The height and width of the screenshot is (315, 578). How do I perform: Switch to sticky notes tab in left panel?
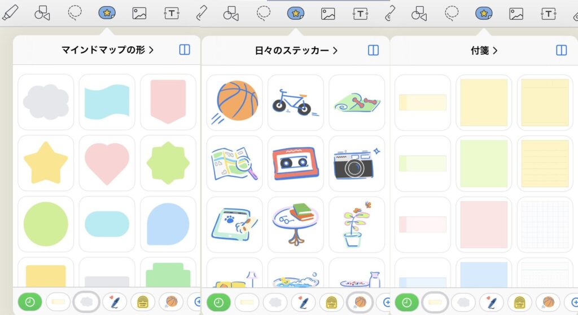click(x=58, y=302)
